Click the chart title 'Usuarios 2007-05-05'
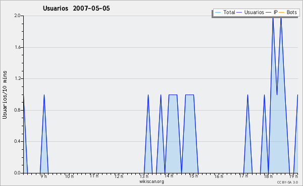 (76, 9)
